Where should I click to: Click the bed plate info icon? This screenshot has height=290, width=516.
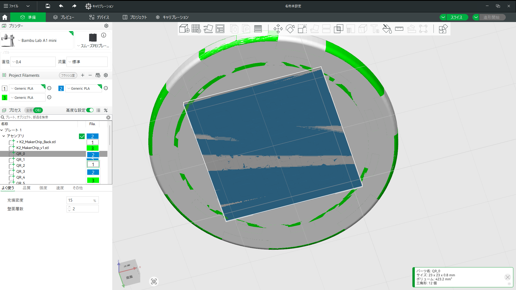104,35
